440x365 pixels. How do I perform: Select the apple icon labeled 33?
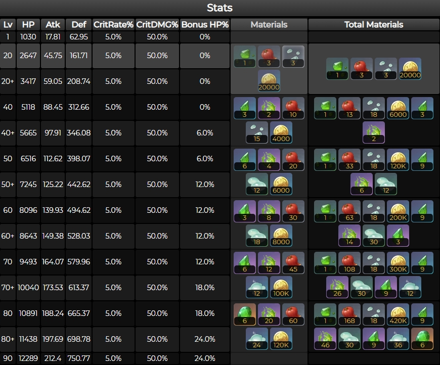click(x=349, y=159)
